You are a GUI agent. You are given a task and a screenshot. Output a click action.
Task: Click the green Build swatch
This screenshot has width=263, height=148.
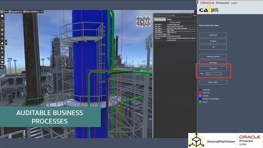(x=200, y=102)
